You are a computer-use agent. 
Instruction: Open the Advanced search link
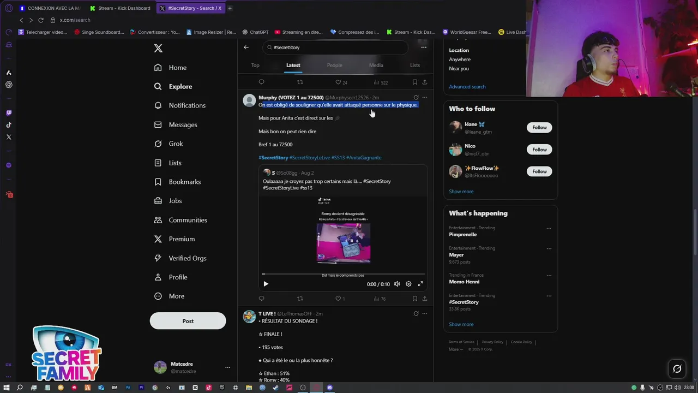coord(467,87)
